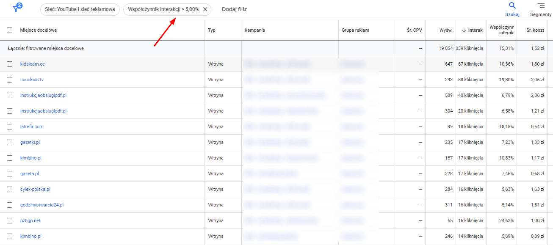The width and height of the screenshot is (553, 245).
Task: Open the Sieć: YouTube i sieć reklamowa filter chip
Action: [x=80, y=9]
